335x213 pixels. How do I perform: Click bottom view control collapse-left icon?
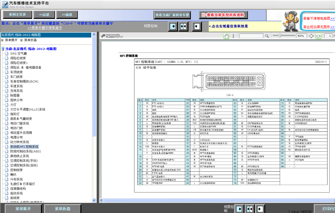(260, 209)
